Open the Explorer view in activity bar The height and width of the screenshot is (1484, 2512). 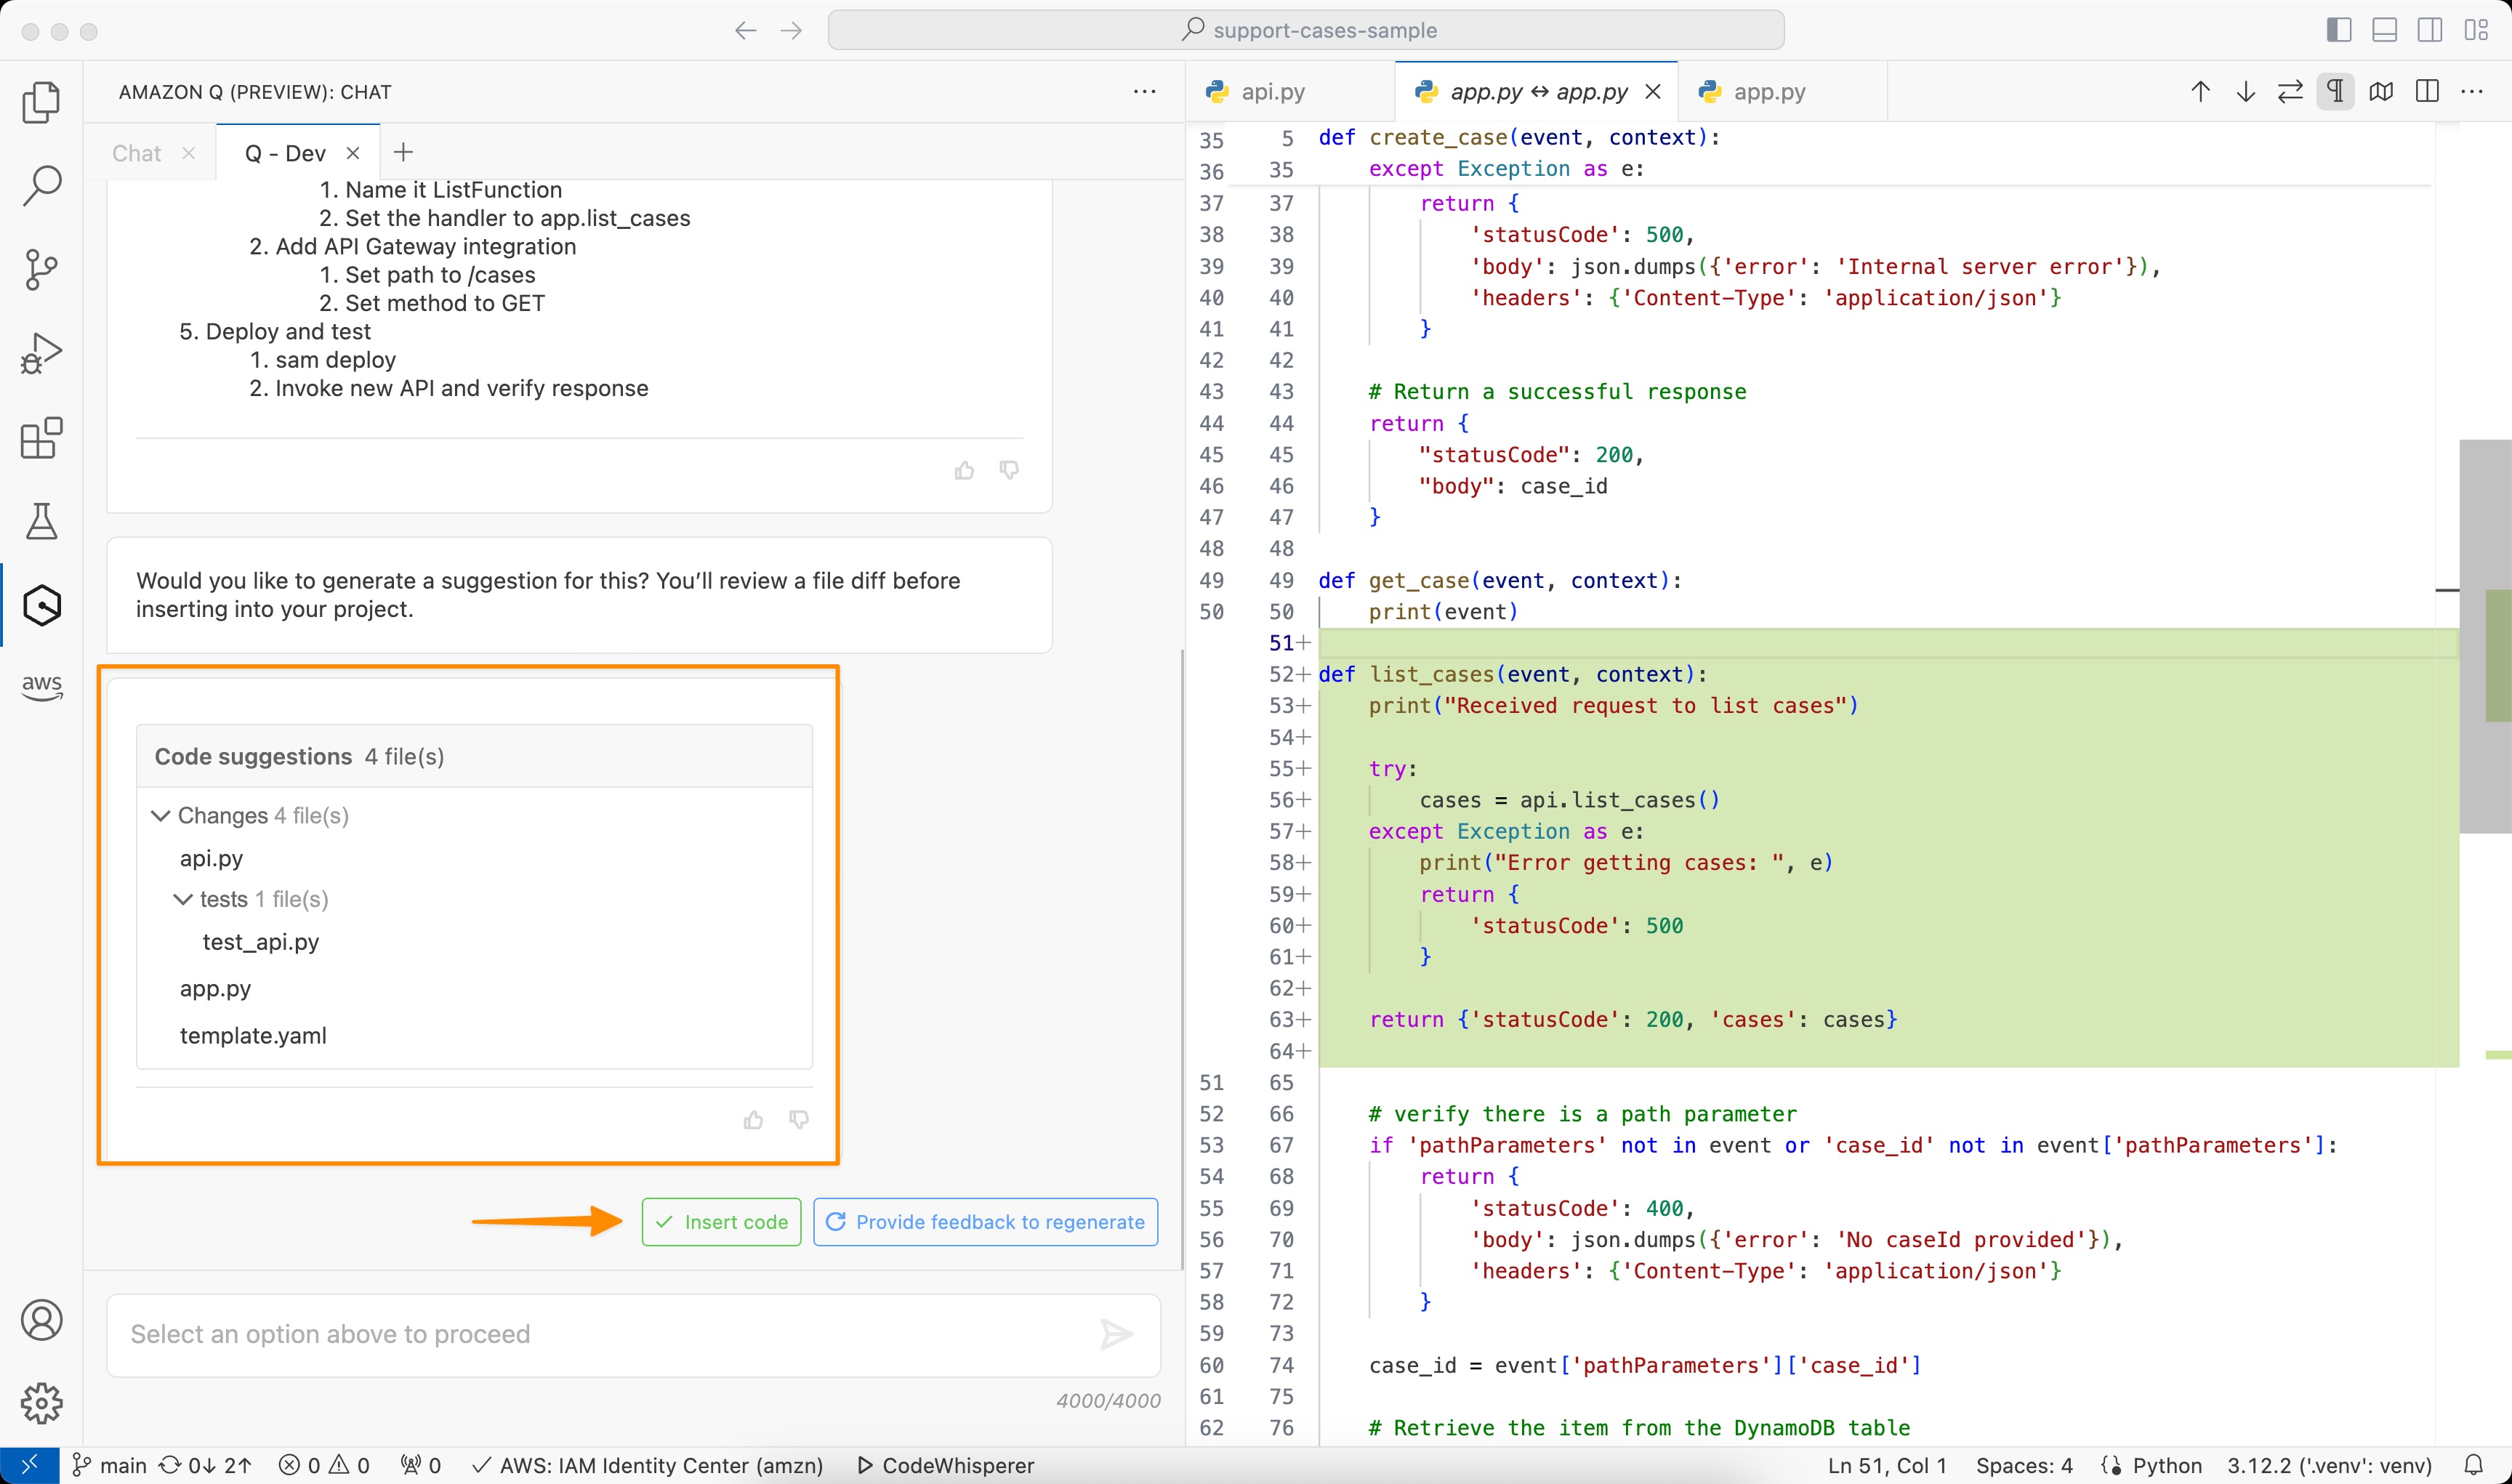coord(41,102)
